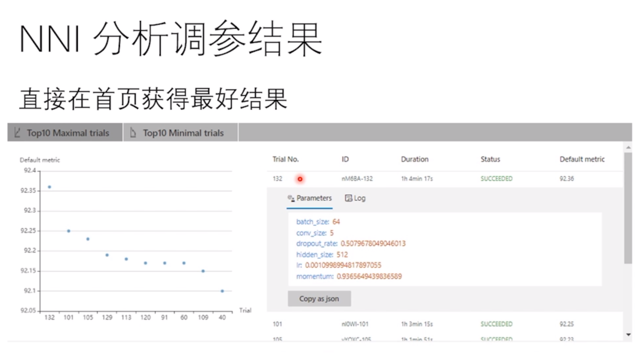
Task: Click chart data point for trial 129
Action: [107, 255]
